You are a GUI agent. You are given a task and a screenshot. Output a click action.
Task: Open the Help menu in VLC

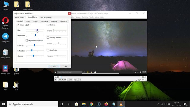click(x=102, y=17)
